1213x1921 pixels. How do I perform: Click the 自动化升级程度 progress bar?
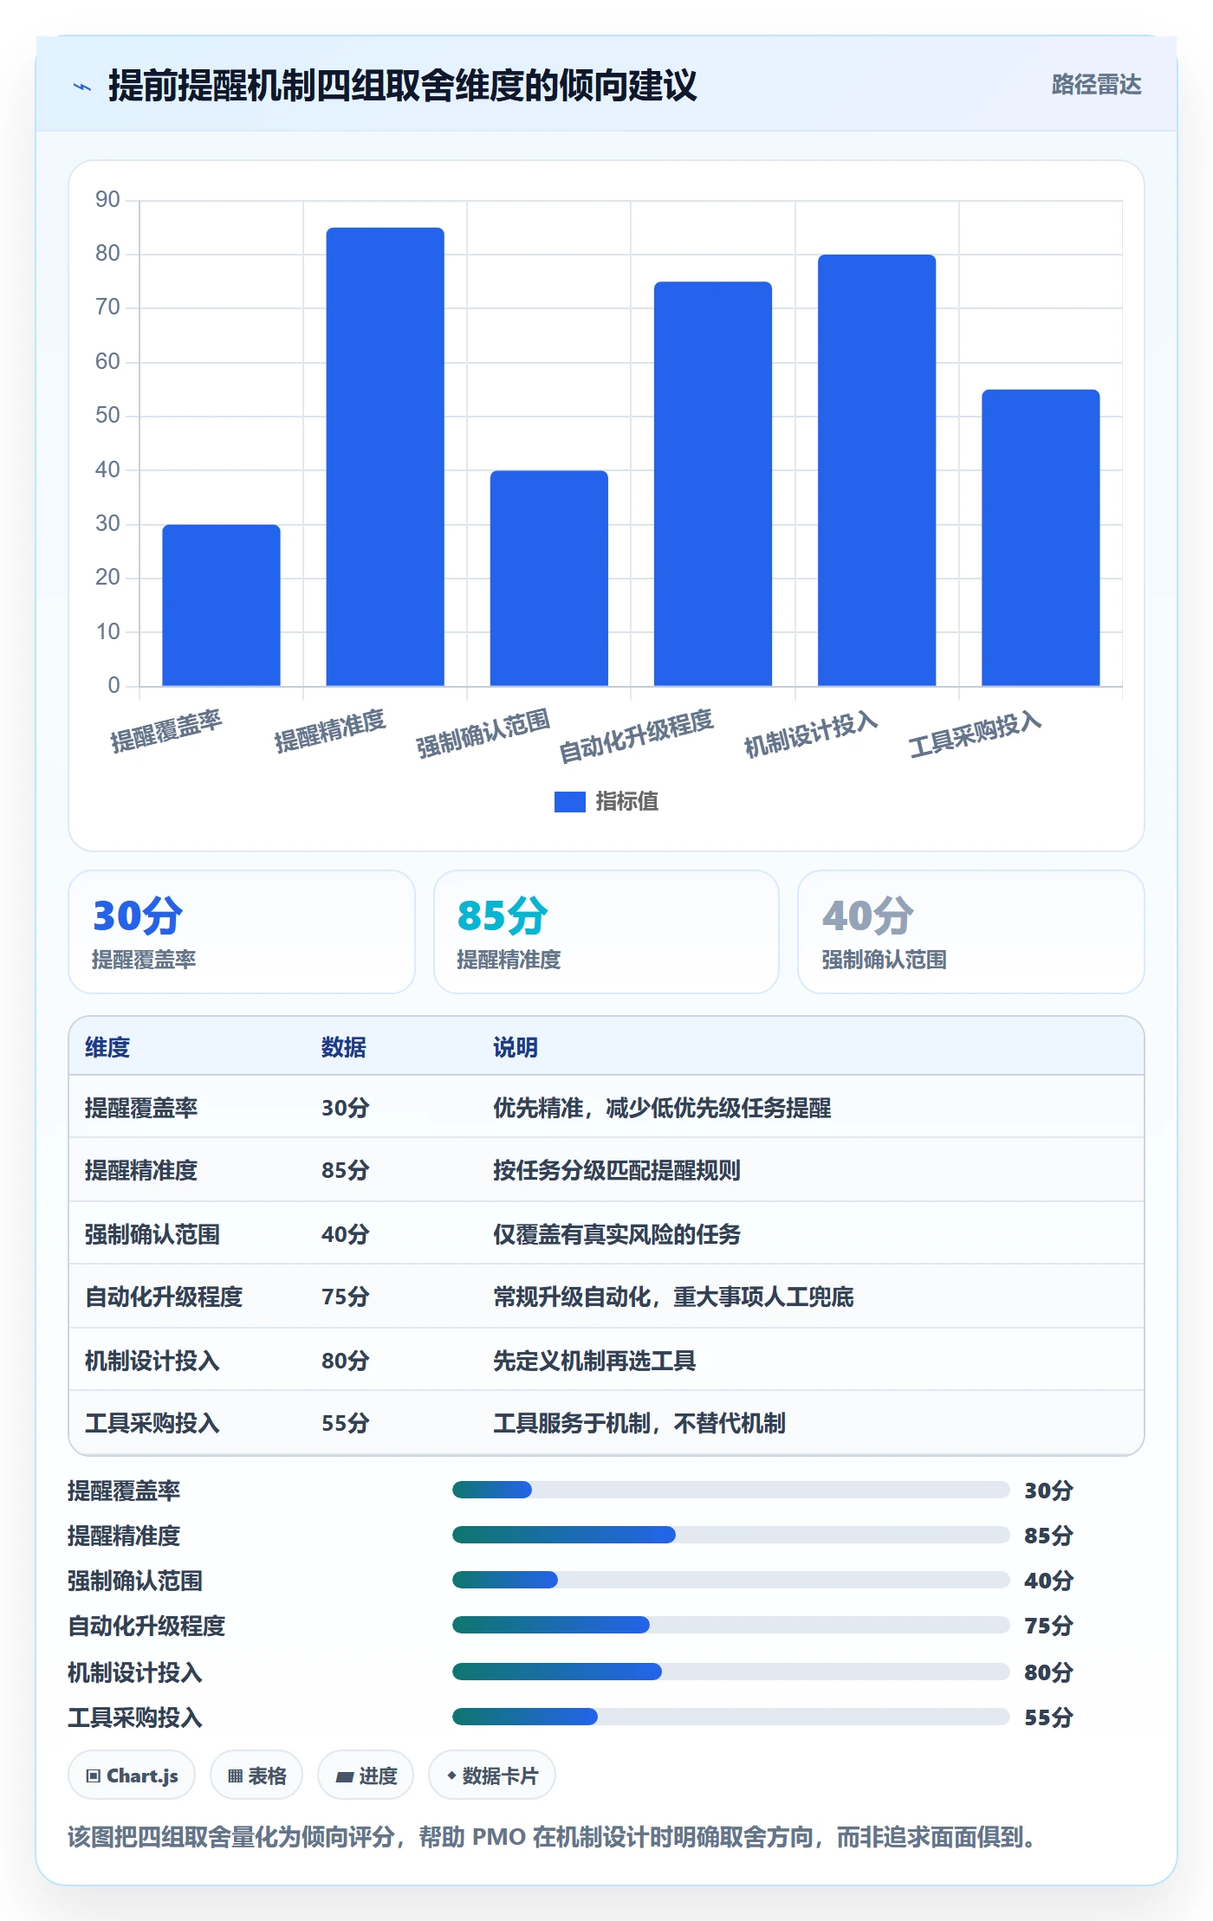tap(731, 1625)
